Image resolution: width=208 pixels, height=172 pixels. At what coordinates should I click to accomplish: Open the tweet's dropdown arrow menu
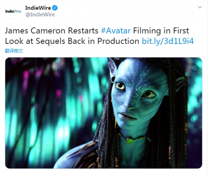click(x=200, y=7)
